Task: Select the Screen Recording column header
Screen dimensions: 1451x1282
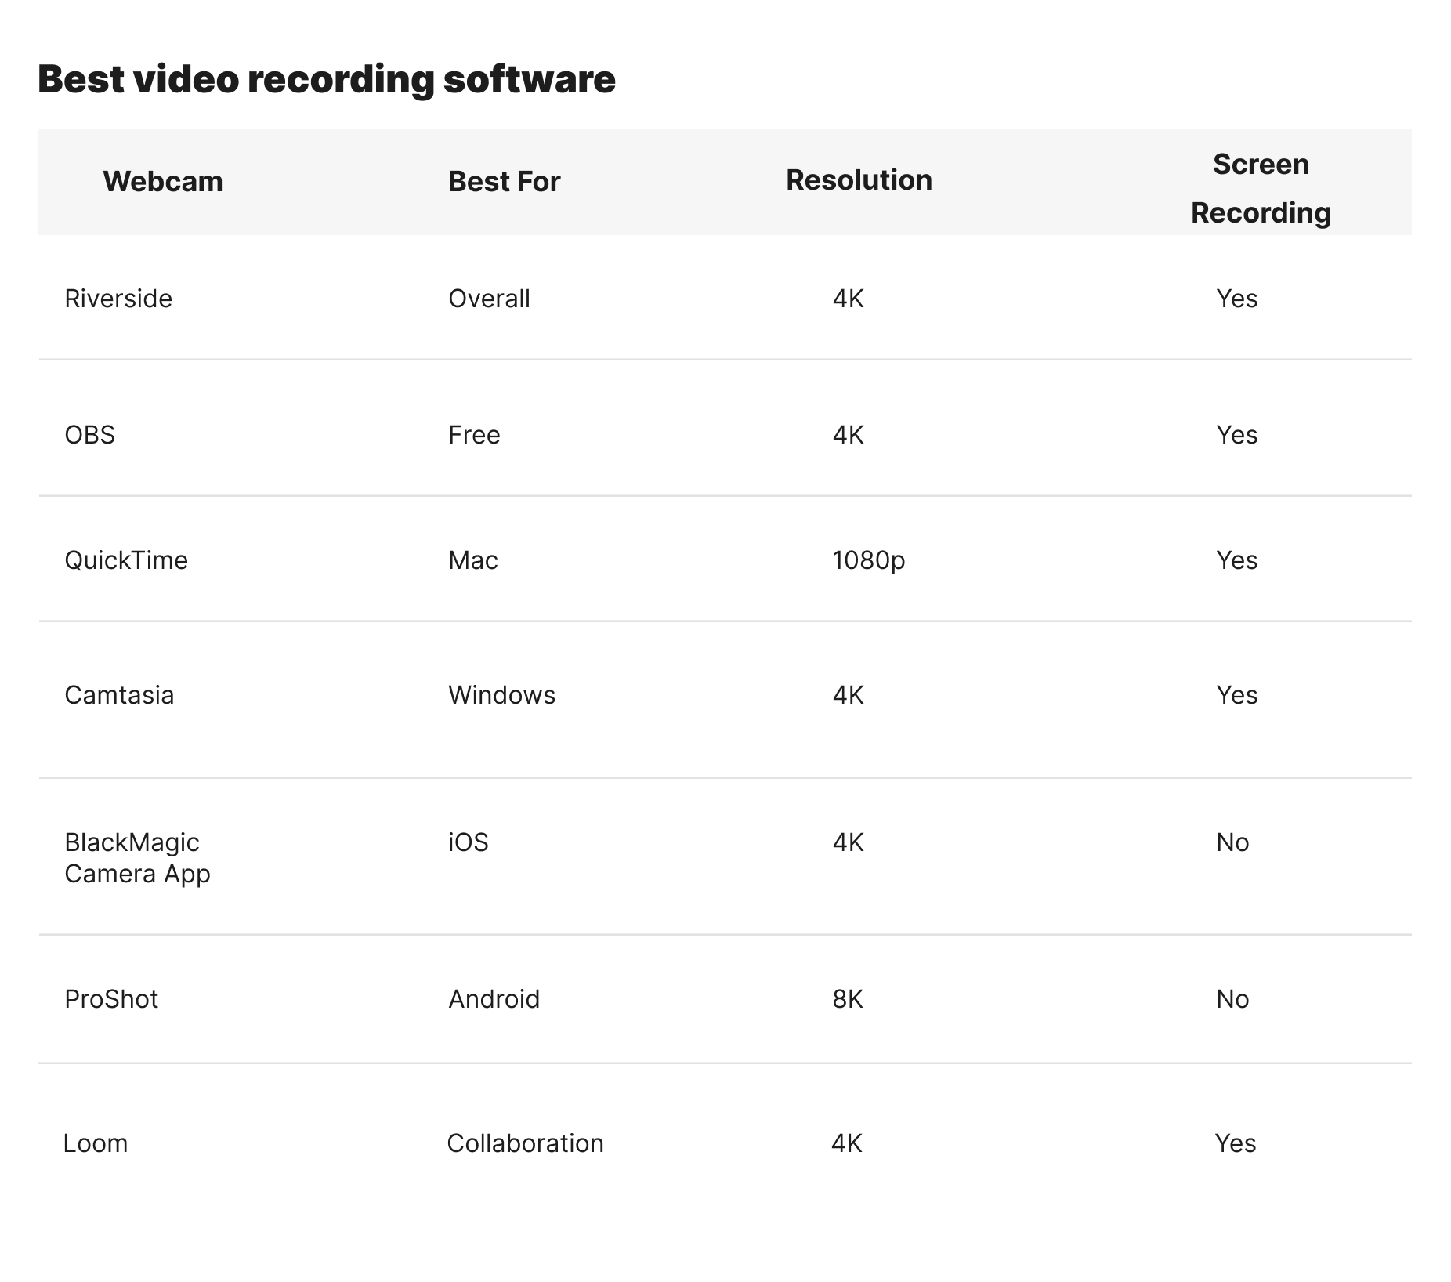Action: tap(1261, 188)
